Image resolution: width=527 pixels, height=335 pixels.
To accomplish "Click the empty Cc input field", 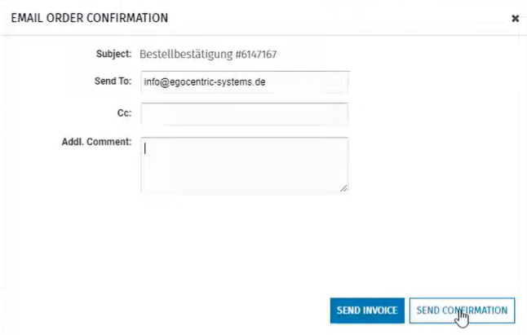I will point(245,114).
